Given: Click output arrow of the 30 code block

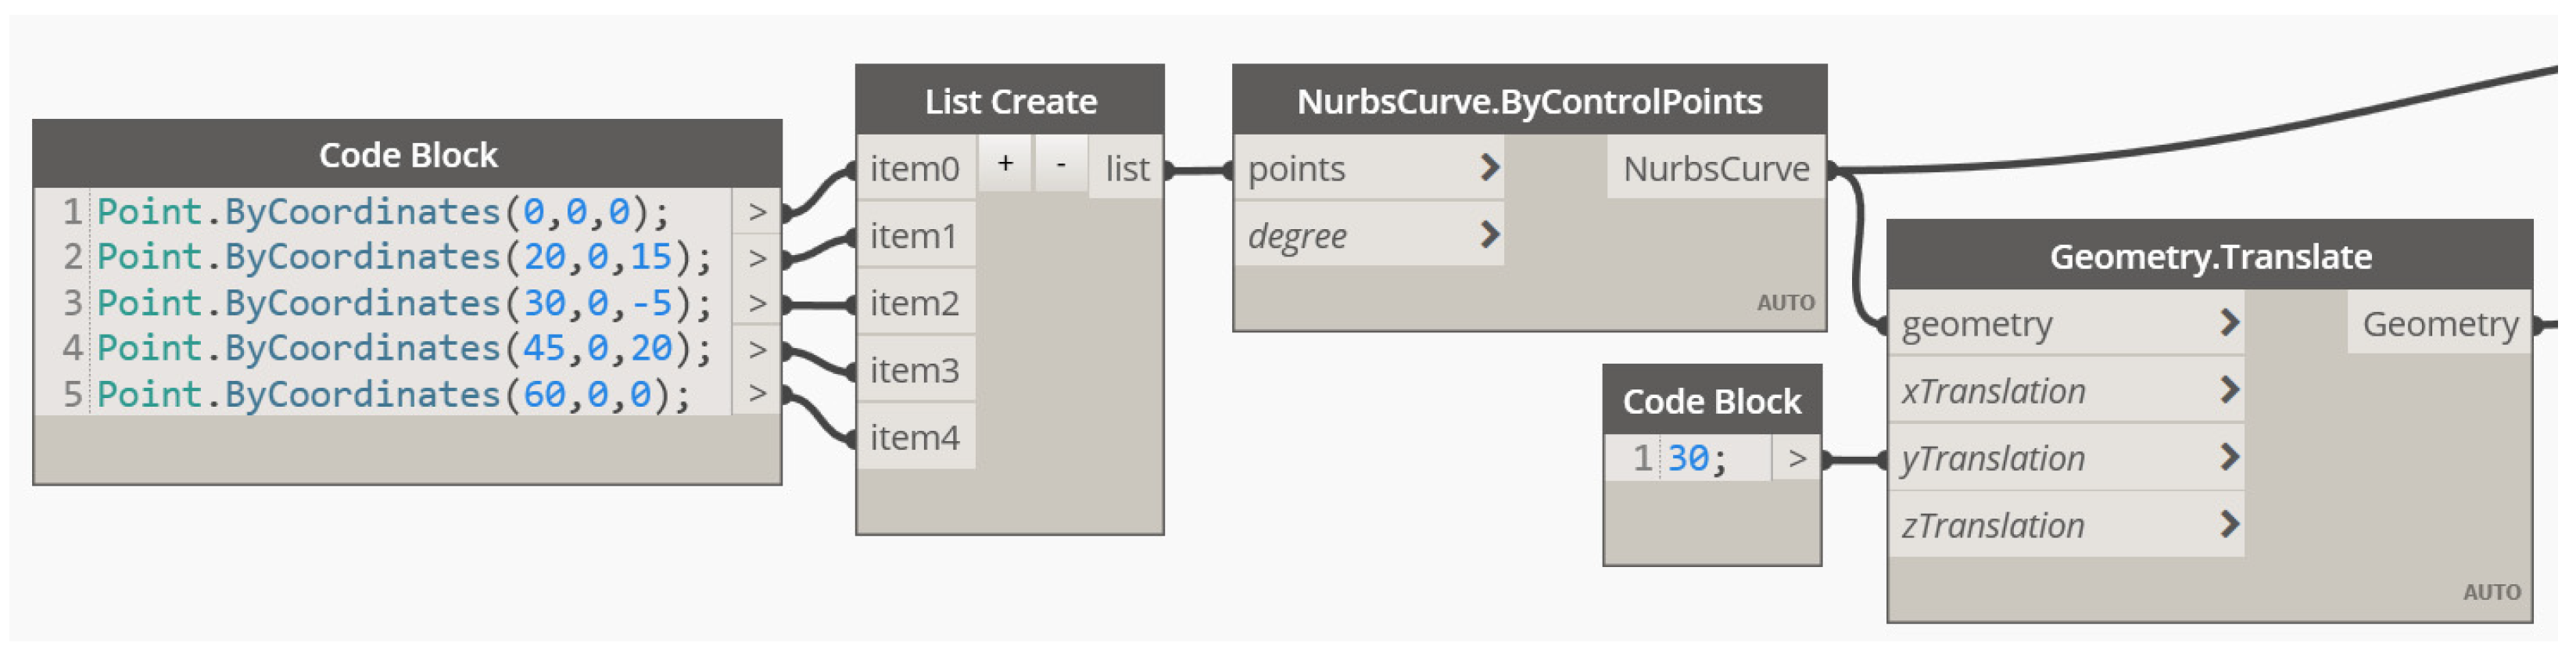Looking at the screenshot, I should point(1797,459).
